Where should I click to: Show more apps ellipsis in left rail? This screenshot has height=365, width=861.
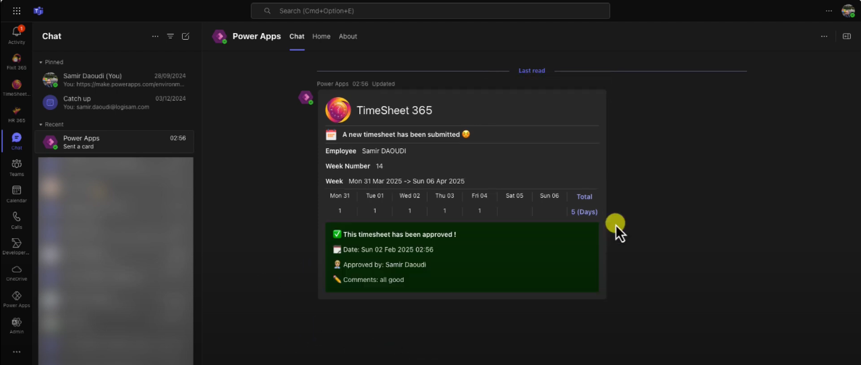coord(16,352)
